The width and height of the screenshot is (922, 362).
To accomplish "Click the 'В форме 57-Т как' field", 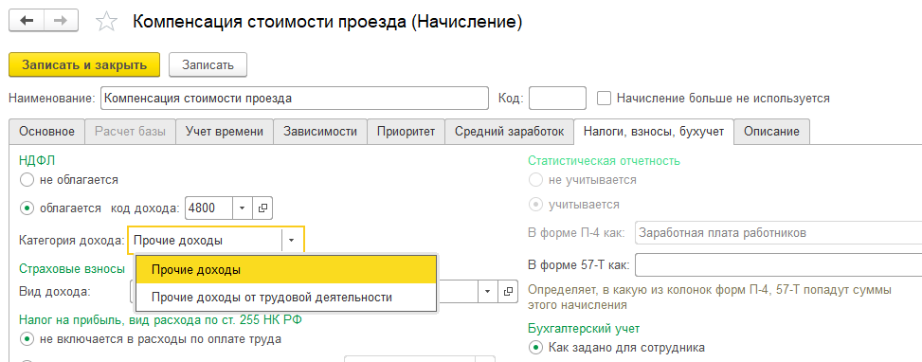I will (778, 265).
